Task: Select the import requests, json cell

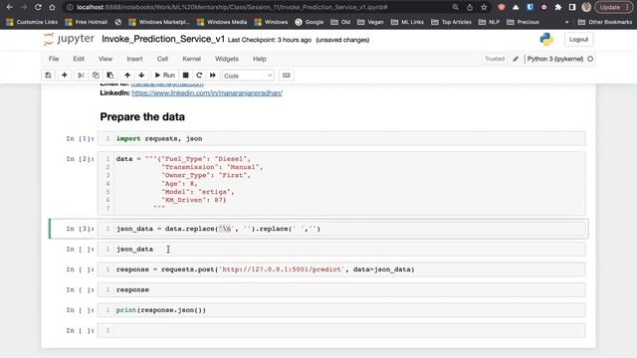Action: click(341, 138)
